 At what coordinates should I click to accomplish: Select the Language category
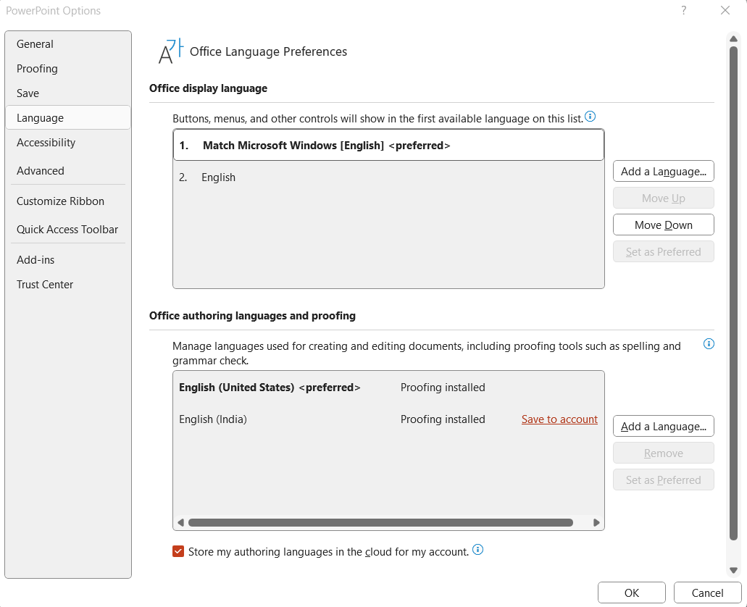[67, 117]
